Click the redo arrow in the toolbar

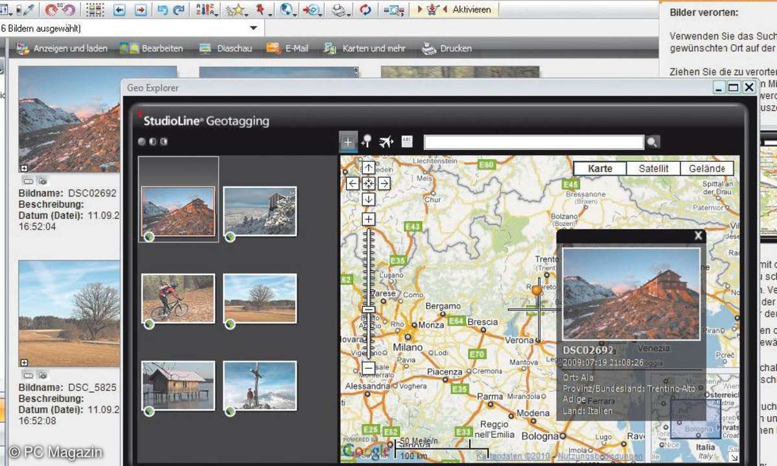tap(179, 10)
